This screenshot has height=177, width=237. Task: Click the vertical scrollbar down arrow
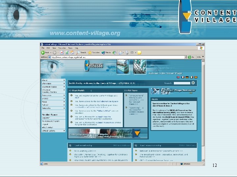(203, 160)
